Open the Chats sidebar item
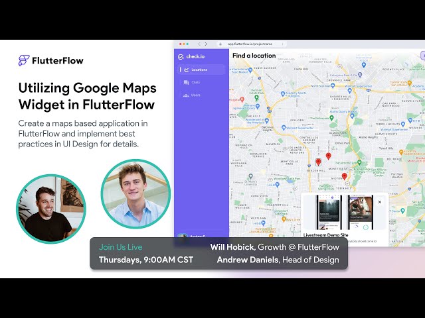The image size is (425, 318). tap(201, 82)
